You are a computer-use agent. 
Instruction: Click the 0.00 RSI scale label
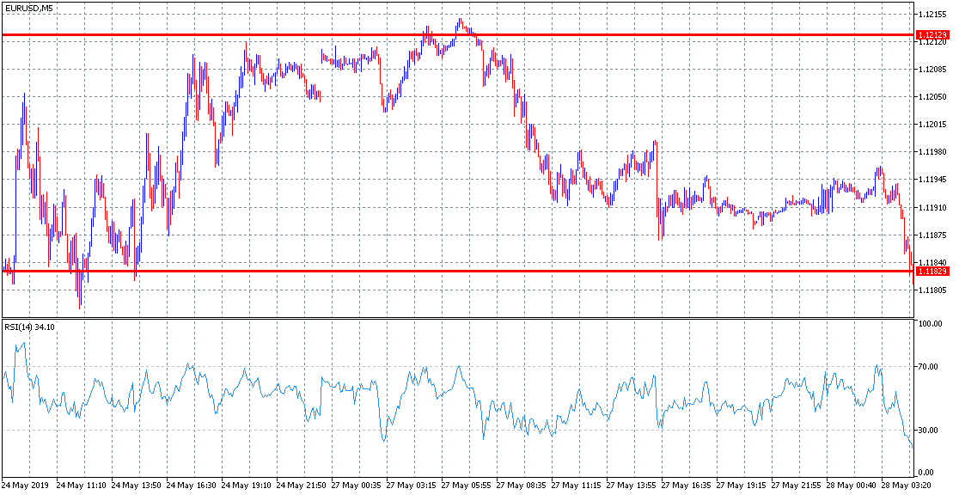[x=929, y=473]
